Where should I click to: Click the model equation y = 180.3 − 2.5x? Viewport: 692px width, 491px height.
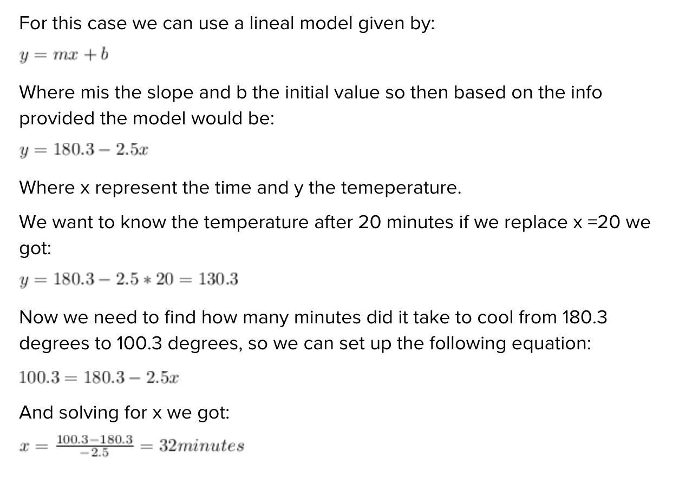pos(84,150)
